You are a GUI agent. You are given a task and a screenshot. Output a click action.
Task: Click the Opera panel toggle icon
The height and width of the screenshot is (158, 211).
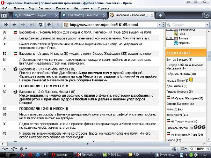4,16
